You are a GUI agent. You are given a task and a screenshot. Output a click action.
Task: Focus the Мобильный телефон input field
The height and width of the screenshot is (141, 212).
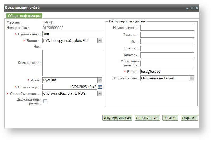167,63
